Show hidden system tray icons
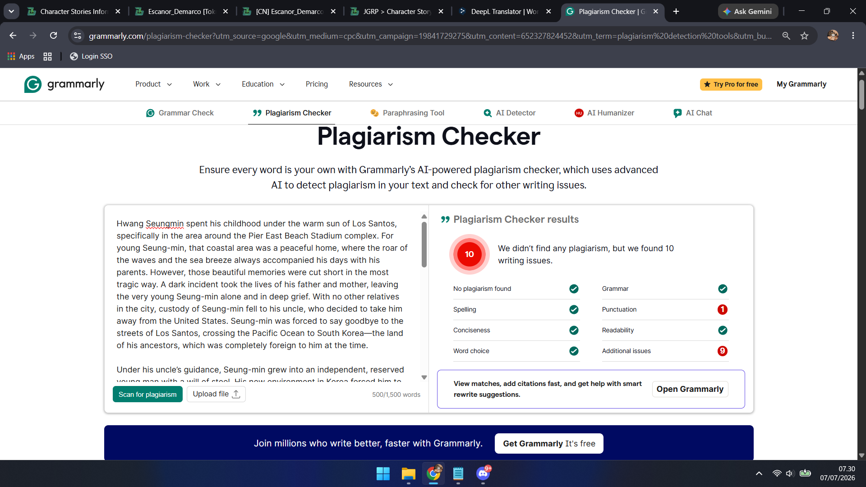This screenshot has height=487, width=866. click(x=759, y=473)
